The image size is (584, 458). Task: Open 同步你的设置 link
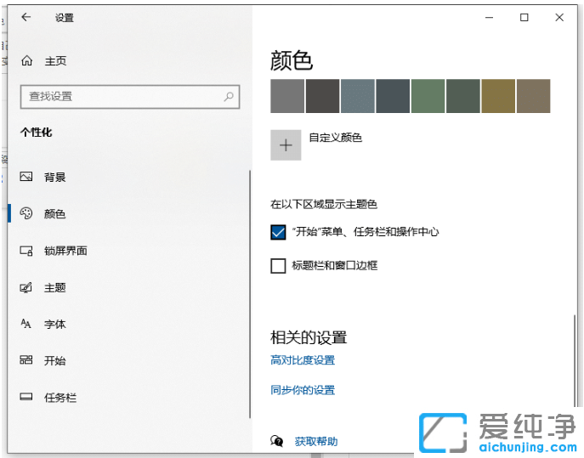tap(303, 390)
